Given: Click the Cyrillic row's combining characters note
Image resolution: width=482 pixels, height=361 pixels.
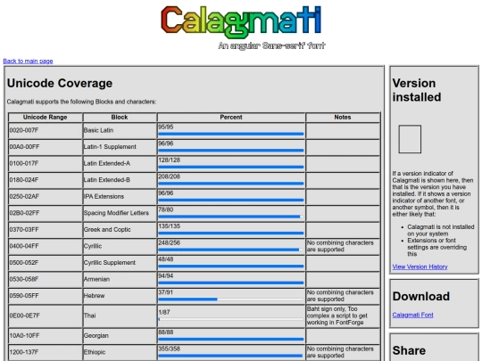Looking at the screenshot, I should (340, 246).
